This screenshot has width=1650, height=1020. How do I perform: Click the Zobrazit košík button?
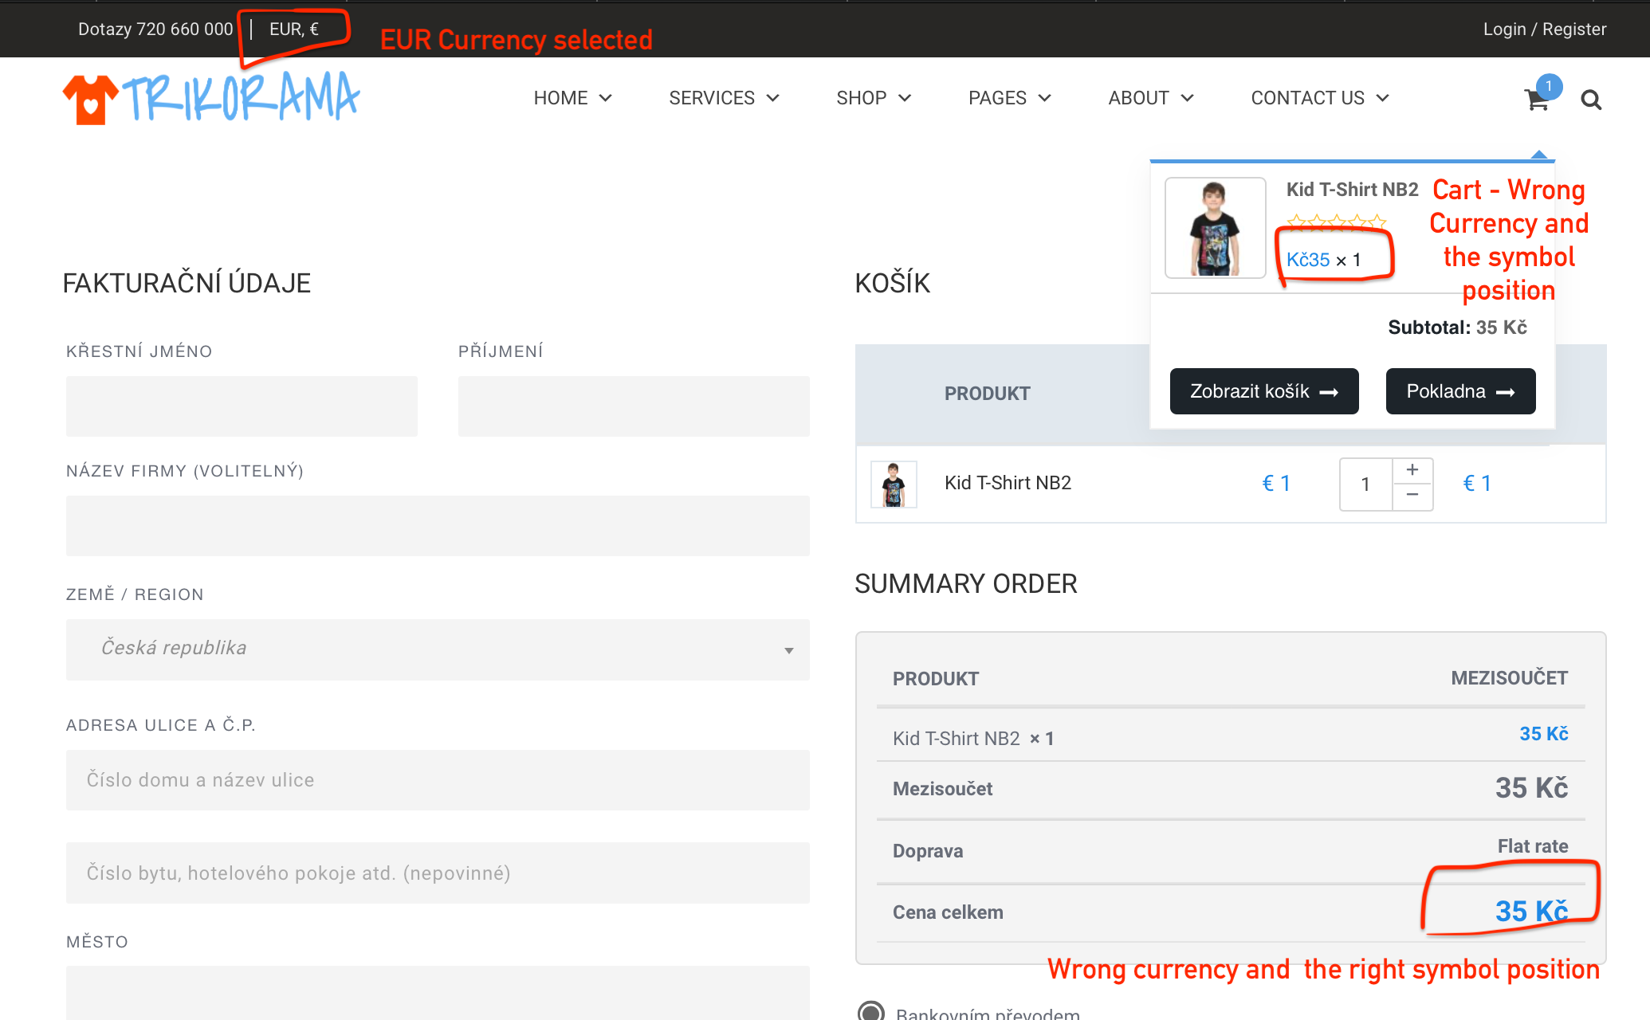tap(1263, 391)
